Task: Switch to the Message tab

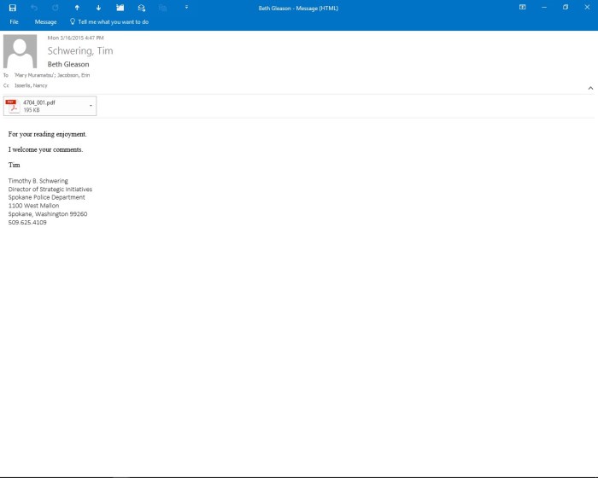Action: point(45,22)
